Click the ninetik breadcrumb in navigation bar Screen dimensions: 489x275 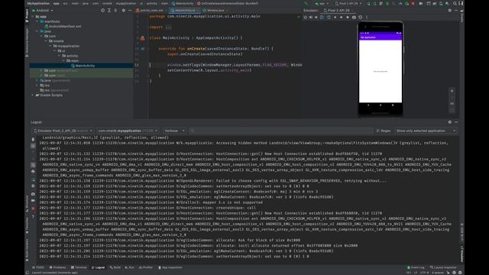[x=107, y=3]
